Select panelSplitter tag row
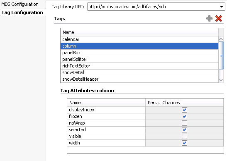This screenshot has height=161, width=227. [139, 59]
